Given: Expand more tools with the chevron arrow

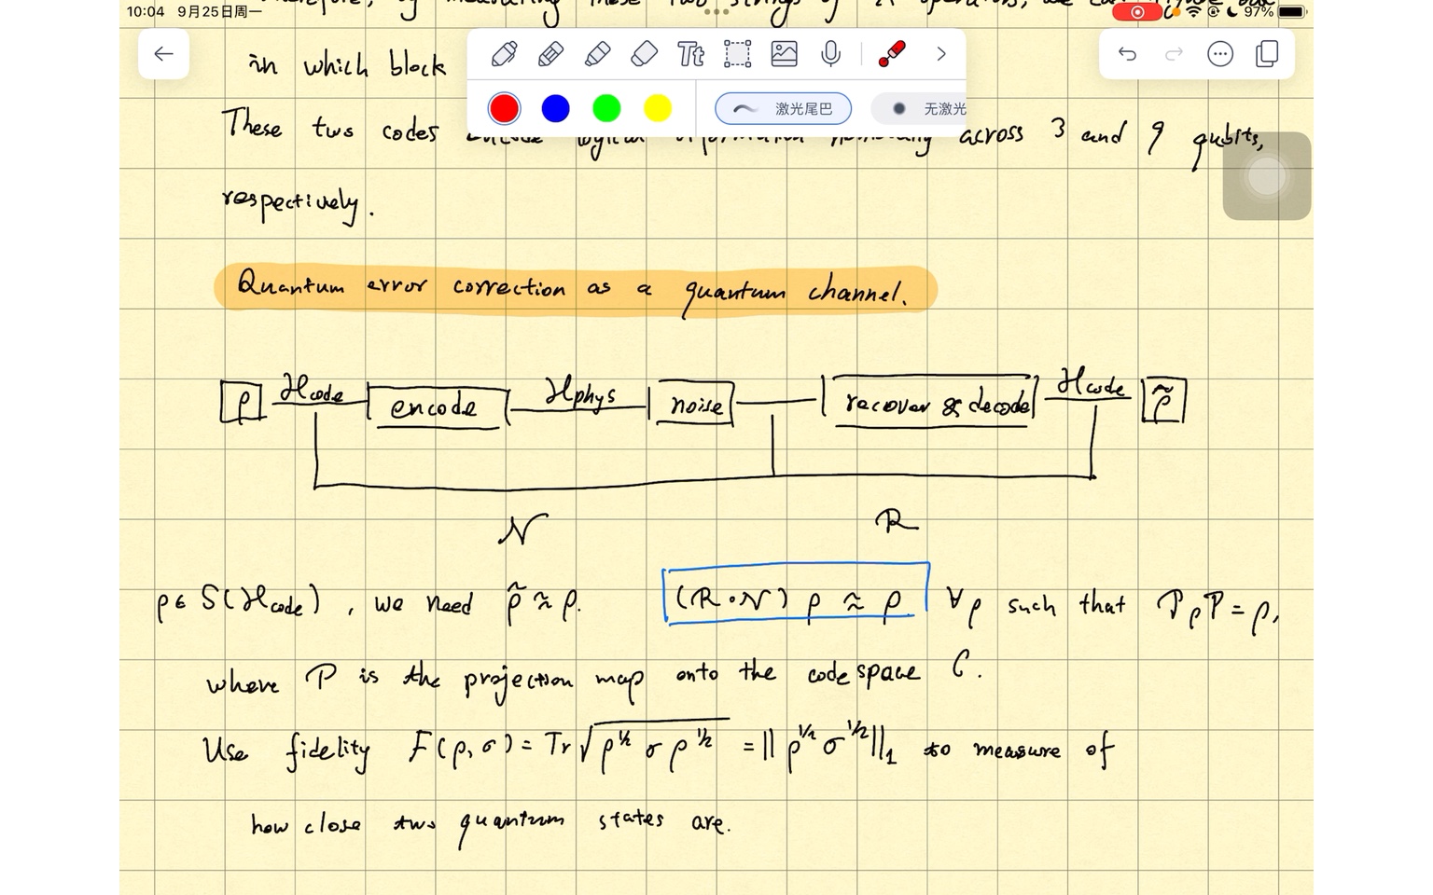Looking at the screenshot, I should coord(941,54).
